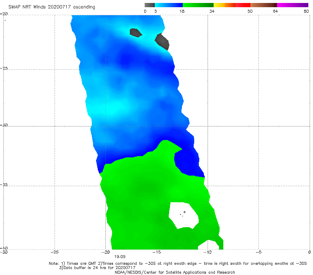Pick the magenta 64–80 segment of color bar
Viewport: 313px width, 275px height.
point(293,5)
